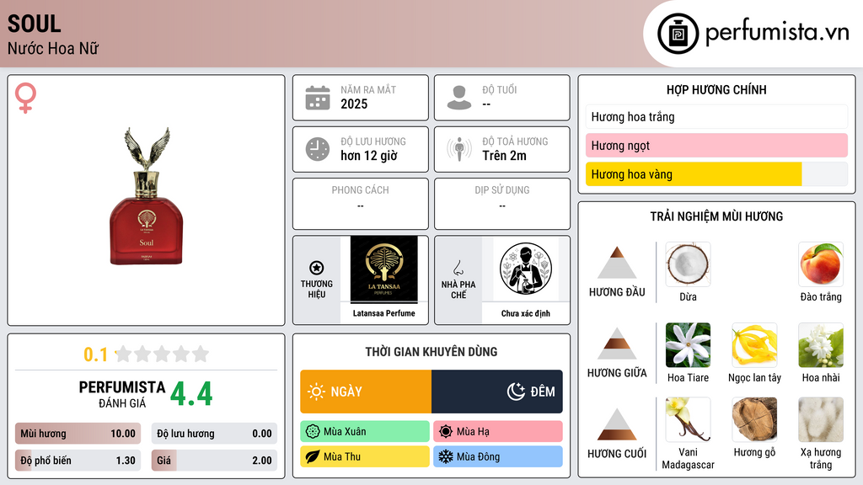
Task: Click the SOUL perfume title
Action: pos(34,24)
